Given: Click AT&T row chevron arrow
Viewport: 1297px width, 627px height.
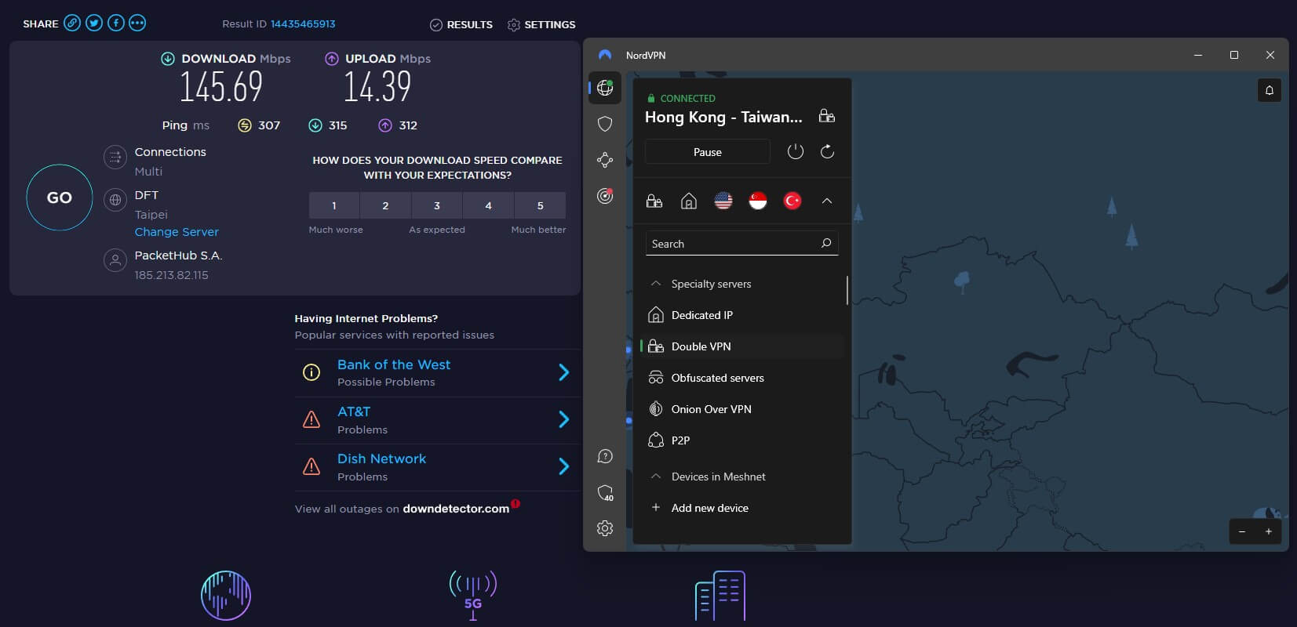Looking at the screenshot, I should [563, 419].
